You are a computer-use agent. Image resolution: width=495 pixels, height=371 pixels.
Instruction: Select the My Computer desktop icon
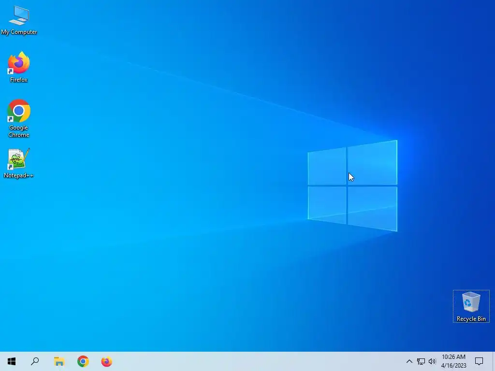click(x=19, y=20)
